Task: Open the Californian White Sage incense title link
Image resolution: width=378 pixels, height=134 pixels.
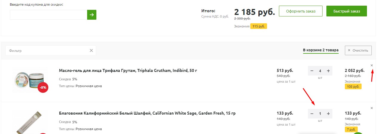Action: (x=147, y=113)
